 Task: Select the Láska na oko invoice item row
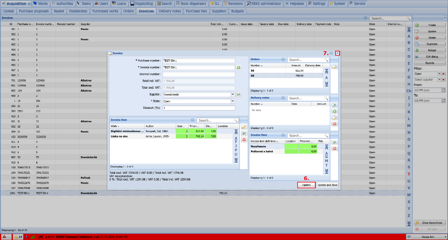171,136
